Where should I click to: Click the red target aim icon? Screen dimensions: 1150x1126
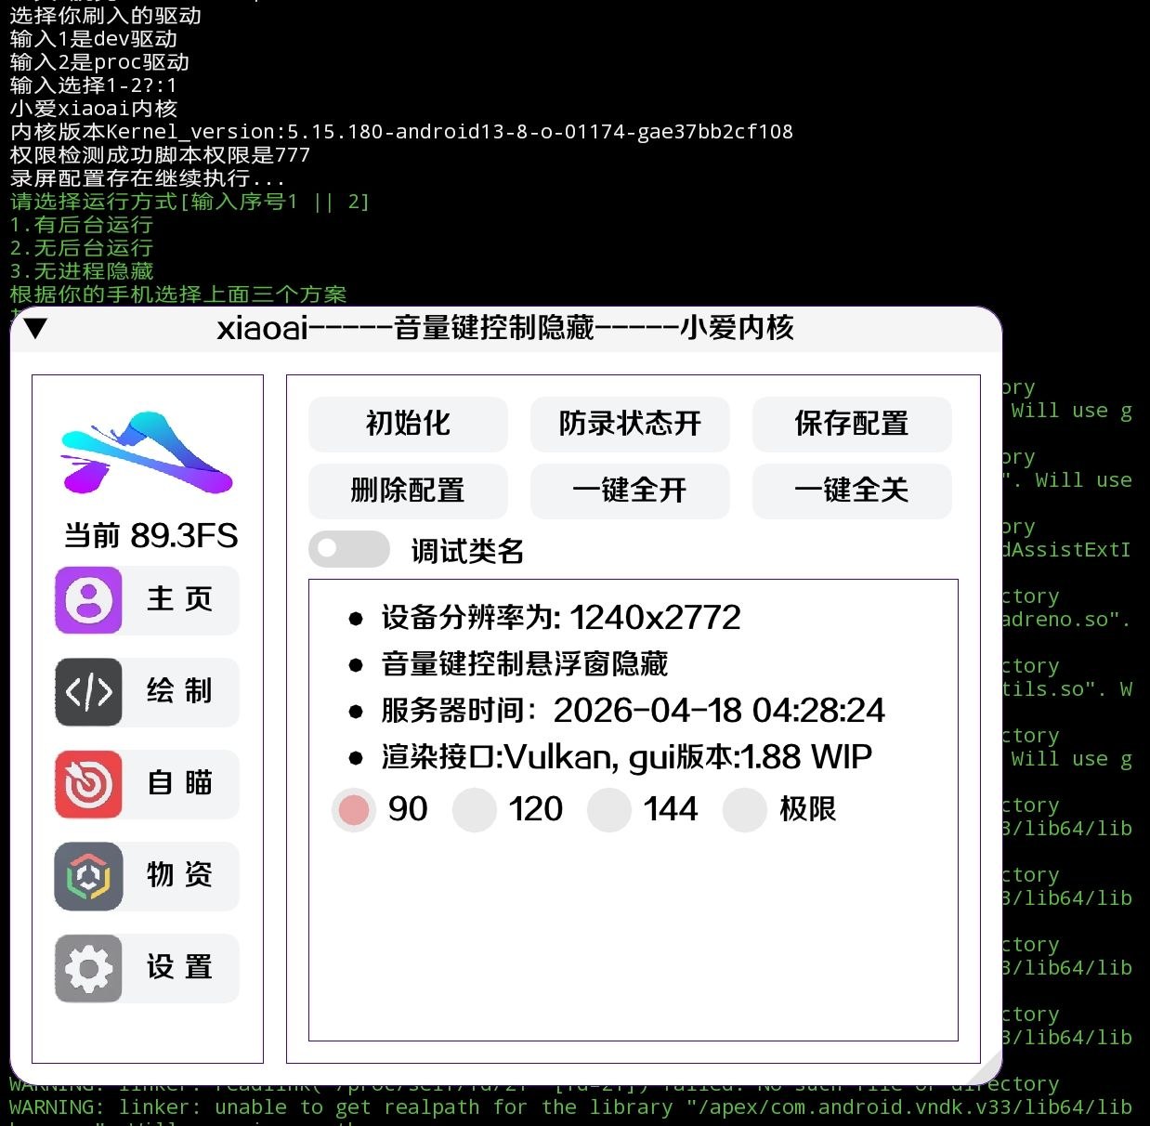[x=89, y=784]
